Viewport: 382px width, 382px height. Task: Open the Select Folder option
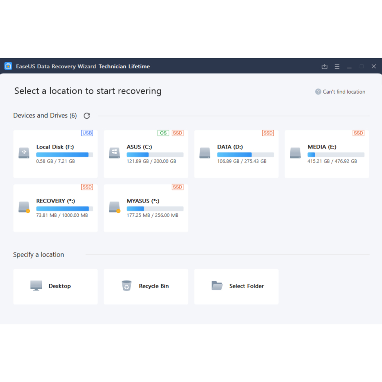coord(236,286)
